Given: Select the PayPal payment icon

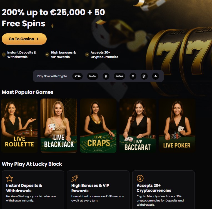Looking at the screenshot, I should pos(93,76).
